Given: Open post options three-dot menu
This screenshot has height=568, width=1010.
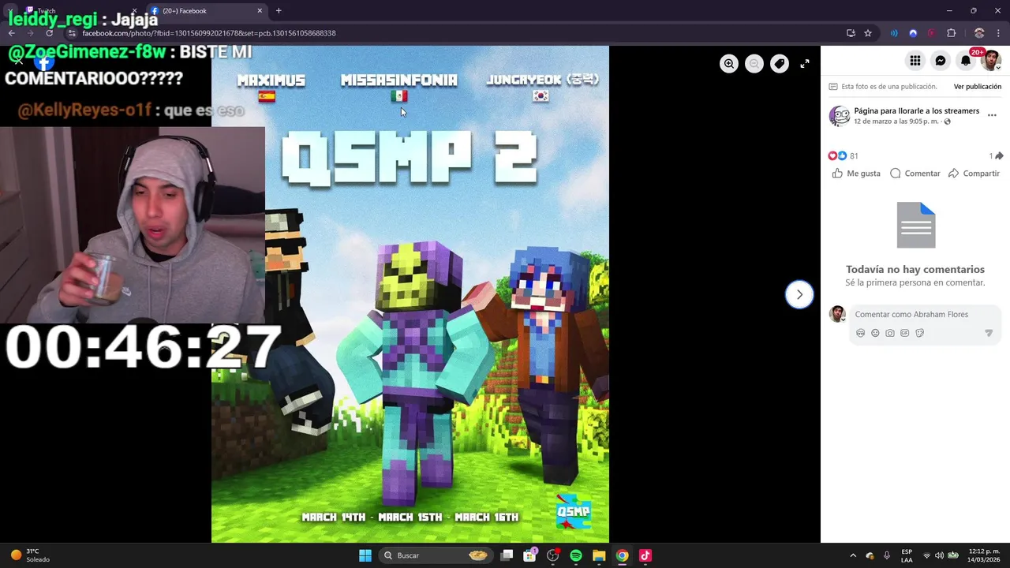Looking at the screenshot, I should pyautogui.click(x=992, y=115).
